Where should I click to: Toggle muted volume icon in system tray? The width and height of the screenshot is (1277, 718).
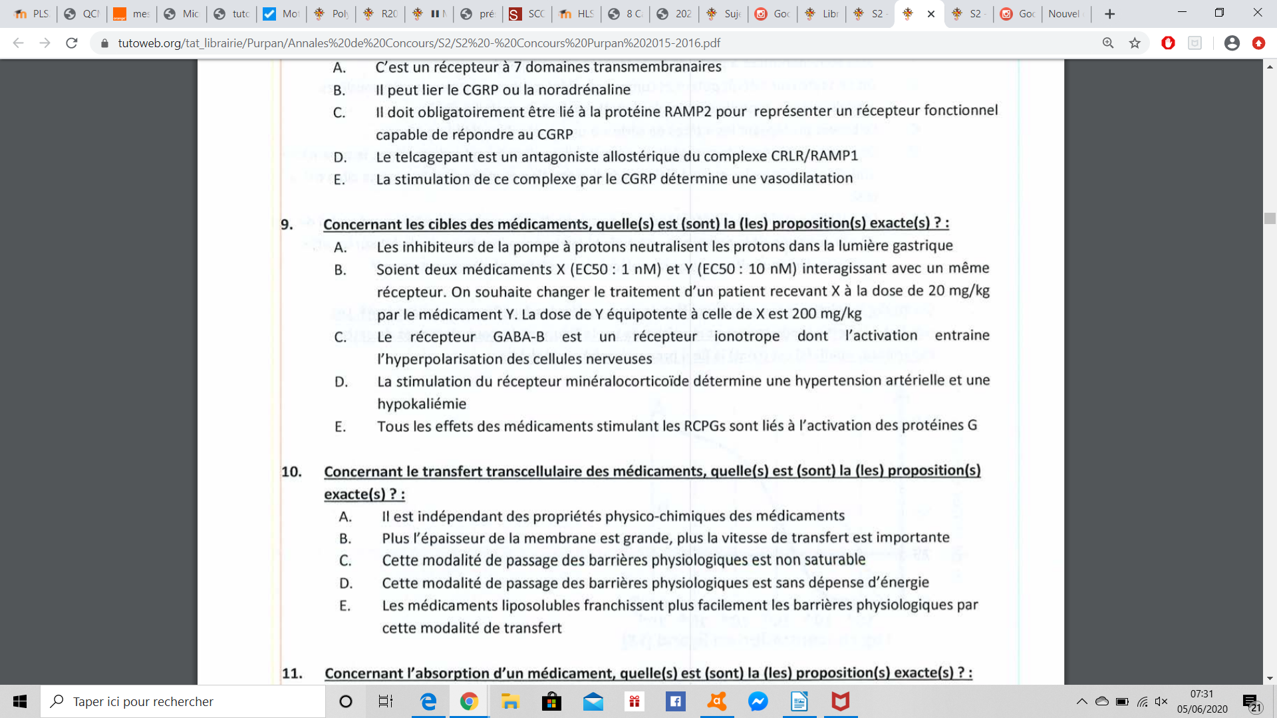coord(1162,701)
